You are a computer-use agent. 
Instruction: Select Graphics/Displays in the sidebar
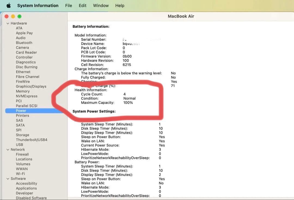point(31,87)
